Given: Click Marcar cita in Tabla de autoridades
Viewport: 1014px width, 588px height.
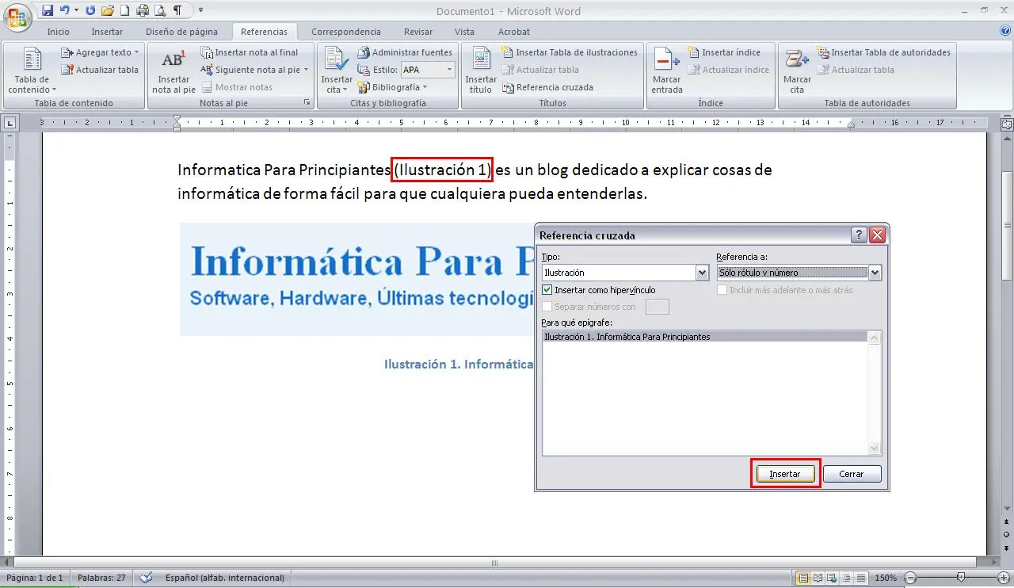Looking at the screenshot, I should (797, 72).
